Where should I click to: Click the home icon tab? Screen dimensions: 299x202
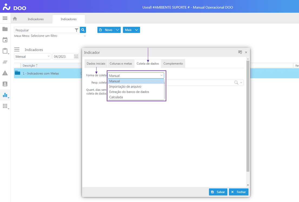(15, 19)
